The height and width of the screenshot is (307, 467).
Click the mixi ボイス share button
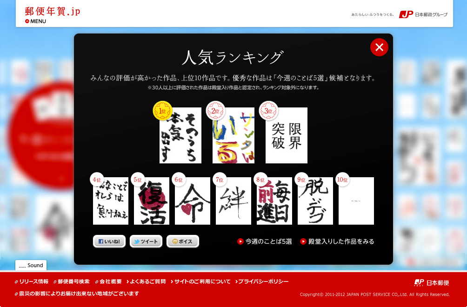(183, 241)
